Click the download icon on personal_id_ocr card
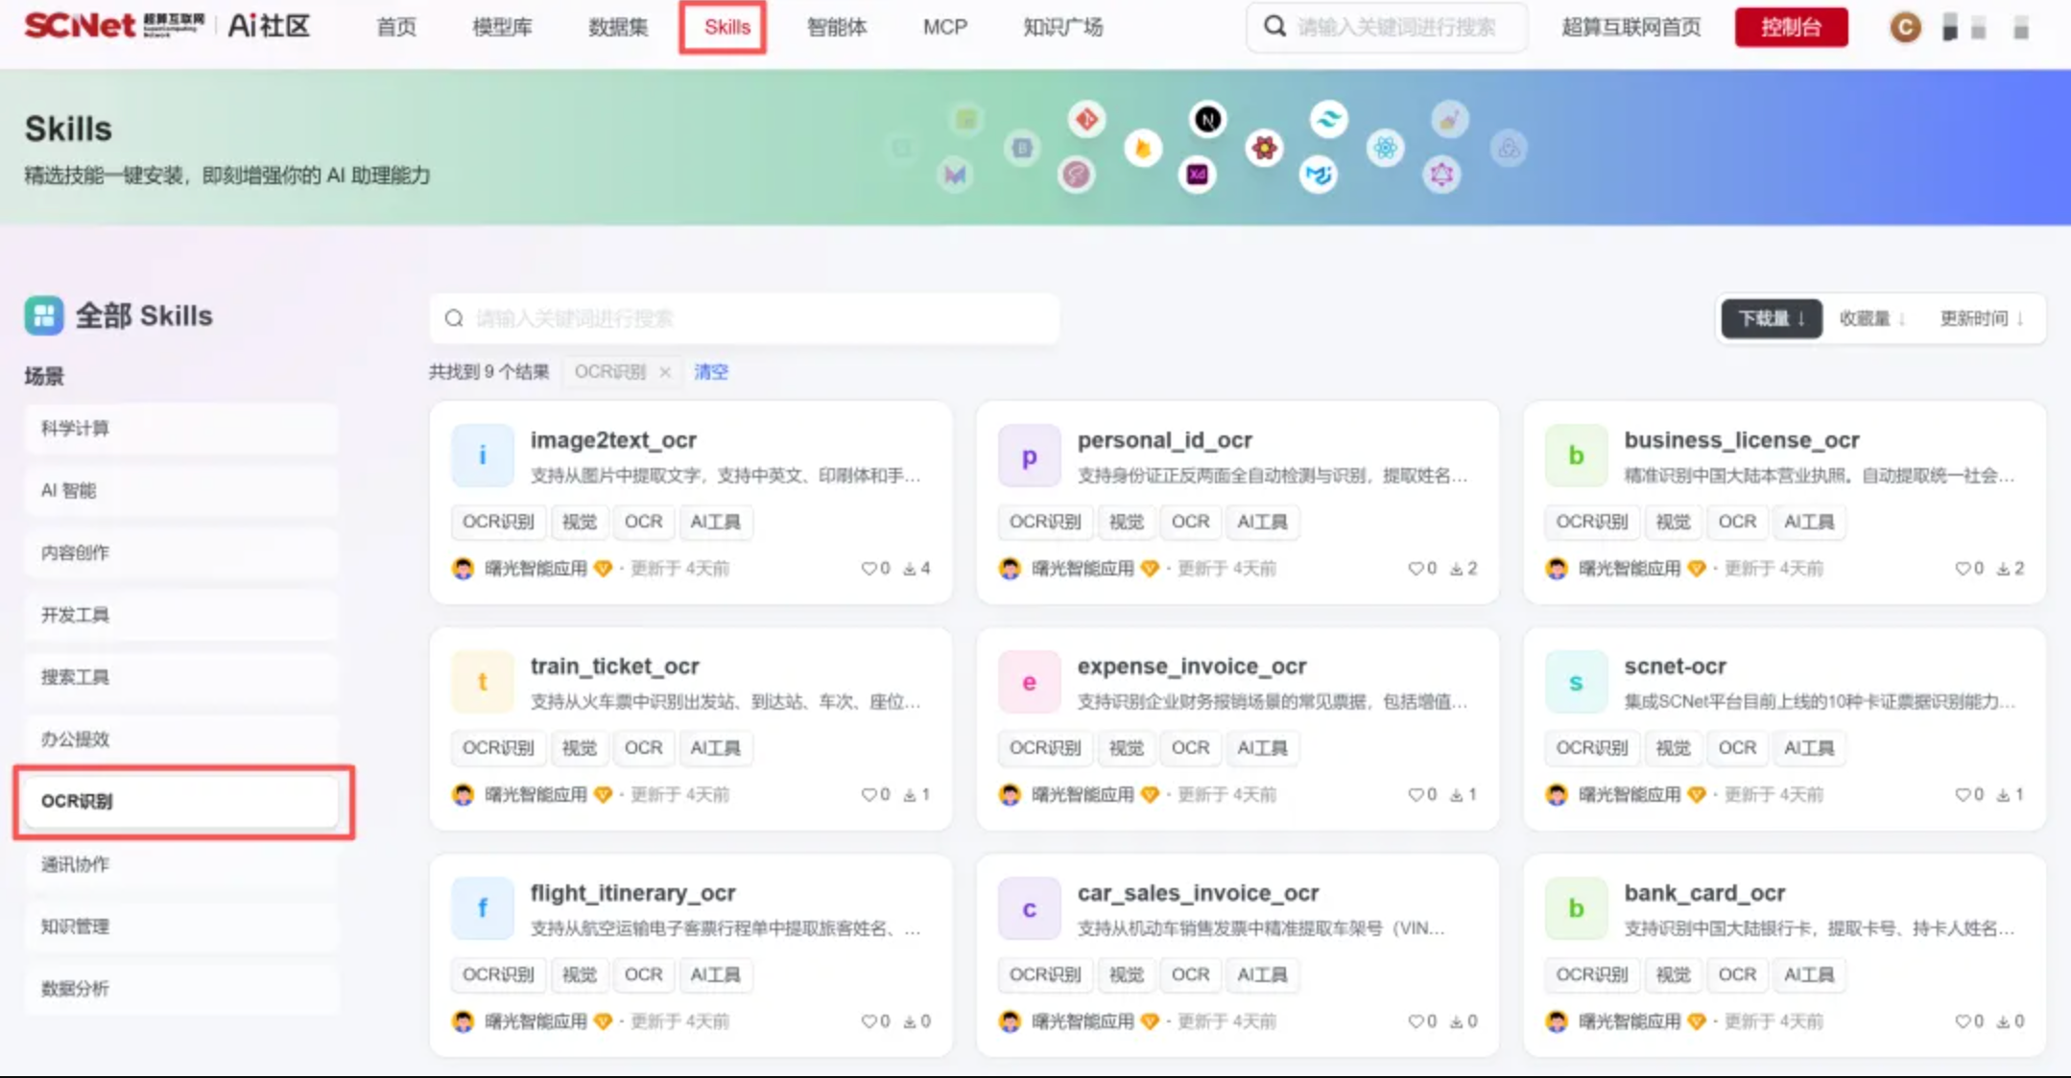Viewport: 2071px width, 1078px height. (x=1457, y=569)
